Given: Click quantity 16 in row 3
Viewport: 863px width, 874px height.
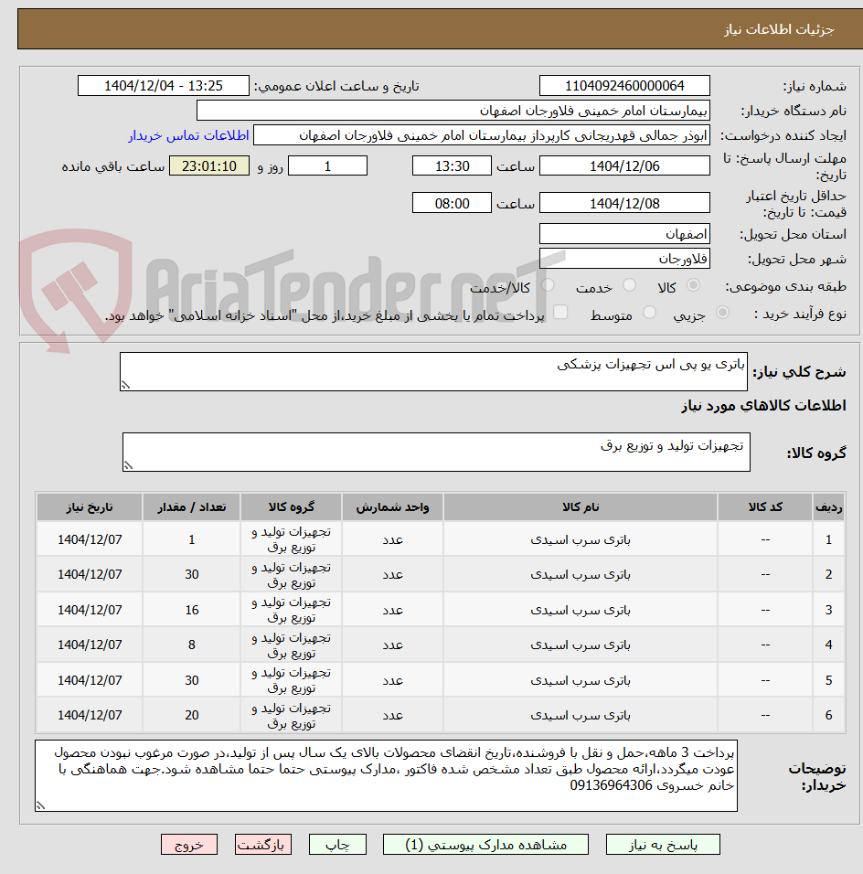Looking at the screenshot, I should (191, 610).
